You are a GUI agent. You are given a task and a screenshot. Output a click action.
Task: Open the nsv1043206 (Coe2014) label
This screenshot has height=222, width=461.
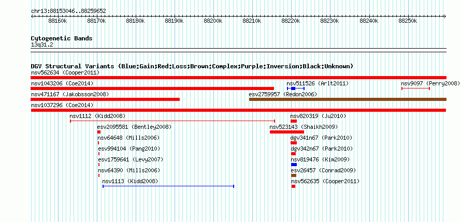click(x=62, y=83)
